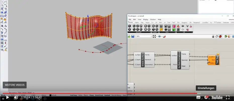The image size is (234, 101).
Task: Click the dotted array grid icon in Rhino toolbar
Action: (x=2, y=43)
